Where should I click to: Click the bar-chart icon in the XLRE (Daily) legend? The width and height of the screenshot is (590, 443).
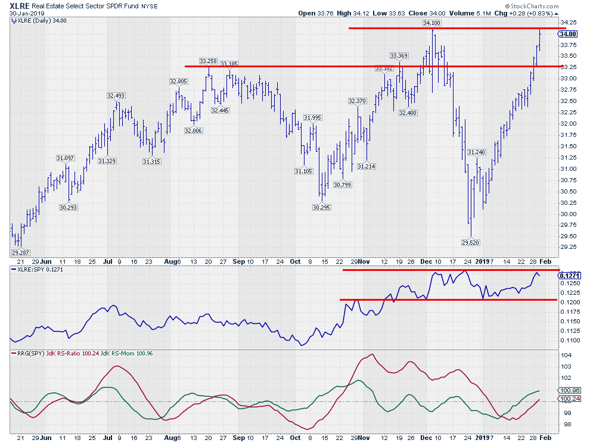click(x=14, y=21)
